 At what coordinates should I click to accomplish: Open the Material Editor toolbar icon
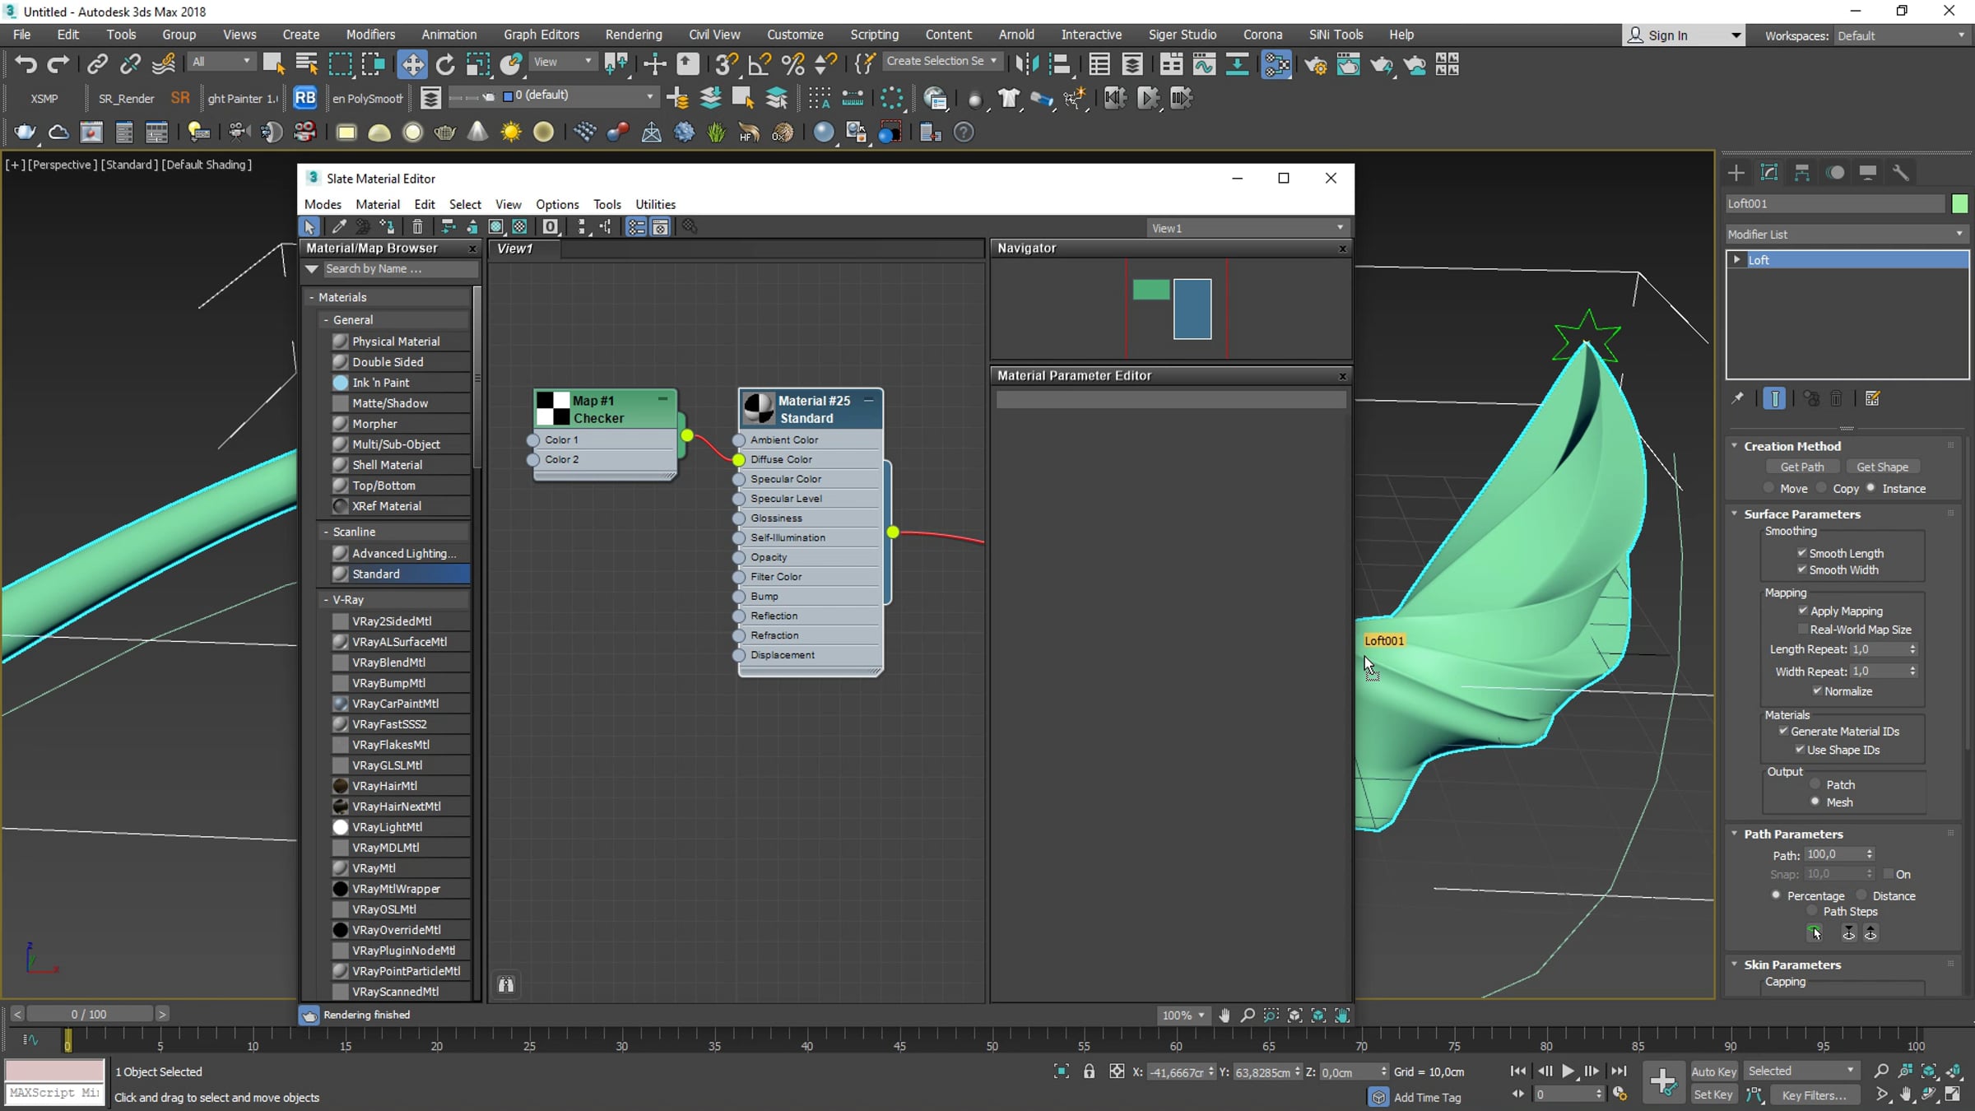tap(1276, 64)
